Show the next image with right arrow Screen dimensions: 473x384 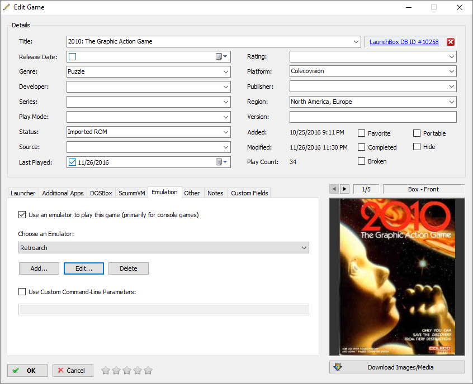(x=344, y=189)
